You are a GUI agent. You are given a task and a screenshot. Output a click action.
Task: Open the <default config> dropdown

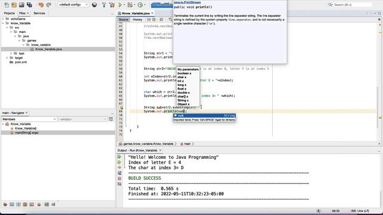[73, 5]
